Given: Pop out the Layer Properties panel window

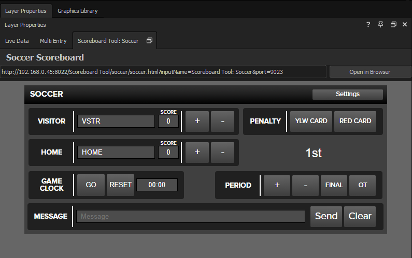Looking at the screenshot, I should 393,24.
